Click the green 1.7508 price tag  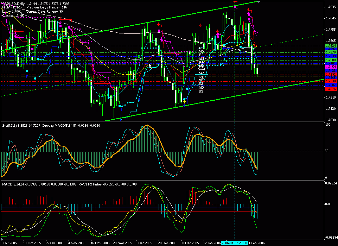click(330, 60)
